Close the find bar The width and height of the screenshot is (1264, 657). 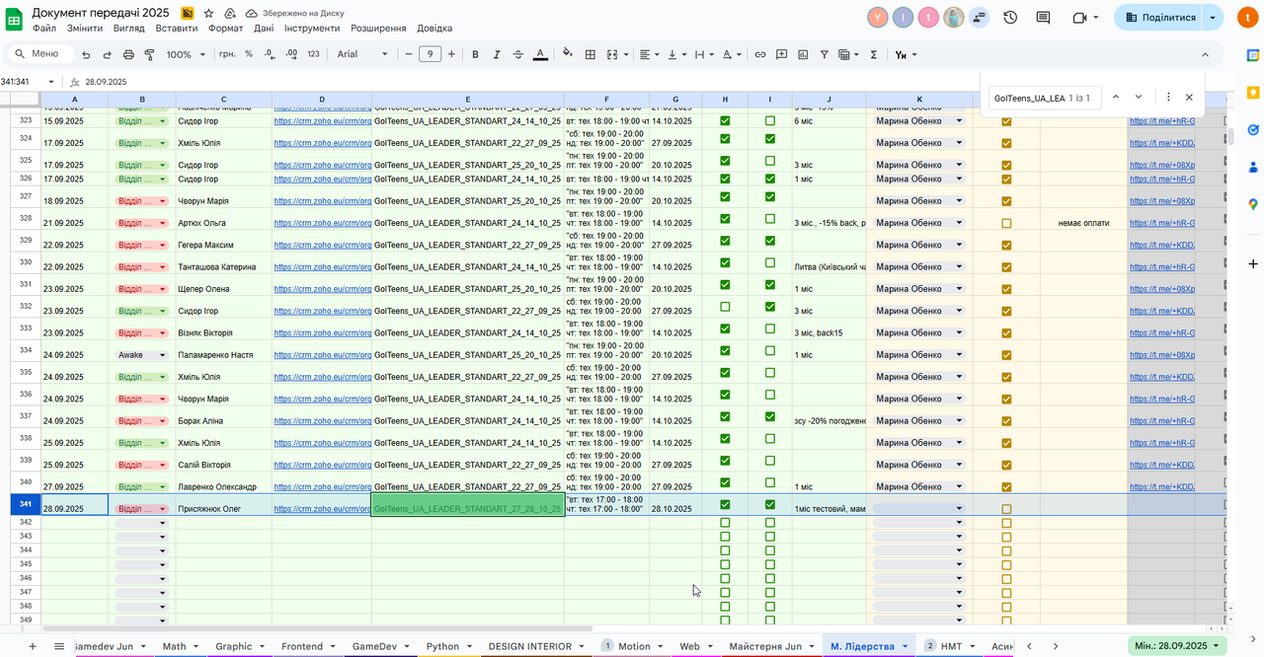[x=1189, y=98]
